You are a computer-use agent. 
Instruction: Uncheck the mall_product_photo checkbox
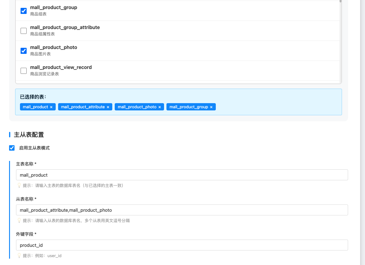click(24, 51)
